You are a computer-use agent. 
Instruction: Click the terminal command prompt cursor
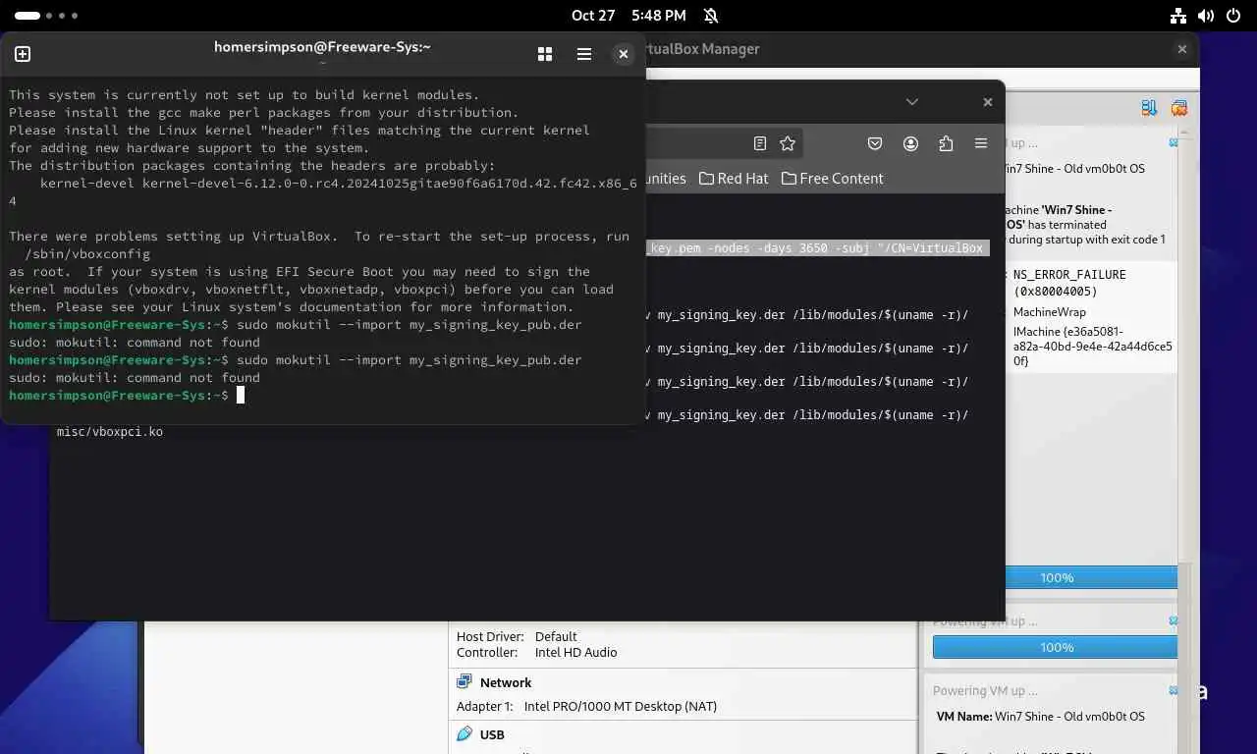240,395
